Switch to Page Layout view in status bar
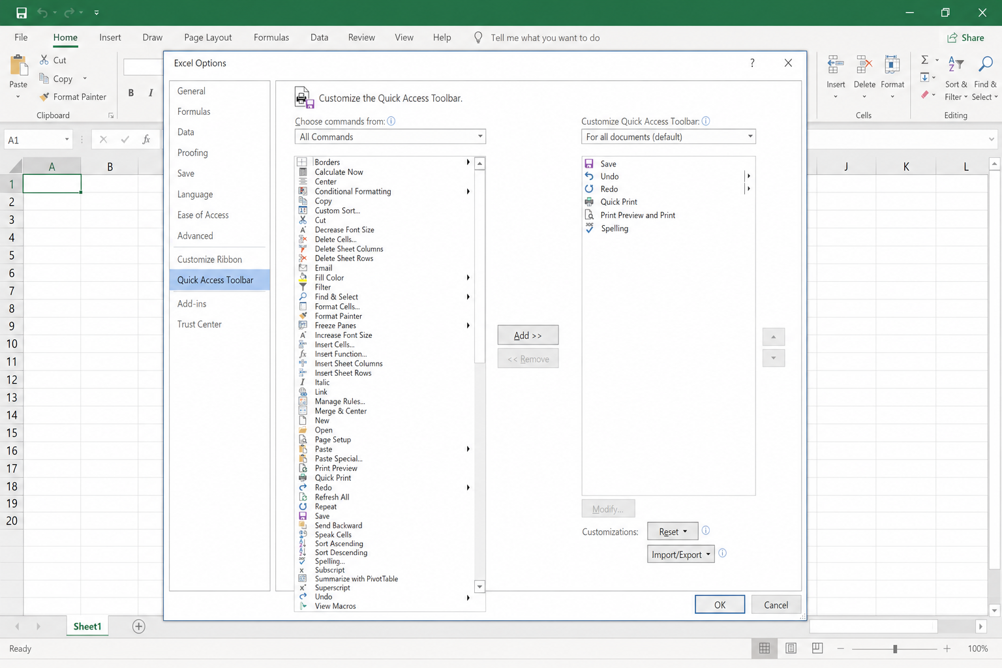This screenshot has width=1002, height=668. pyautogui.click(x=791, y=648)
